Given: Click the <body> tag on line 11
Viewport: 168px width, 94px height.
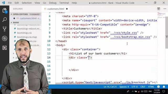Looking at the screenshot, I should [60, 45].
